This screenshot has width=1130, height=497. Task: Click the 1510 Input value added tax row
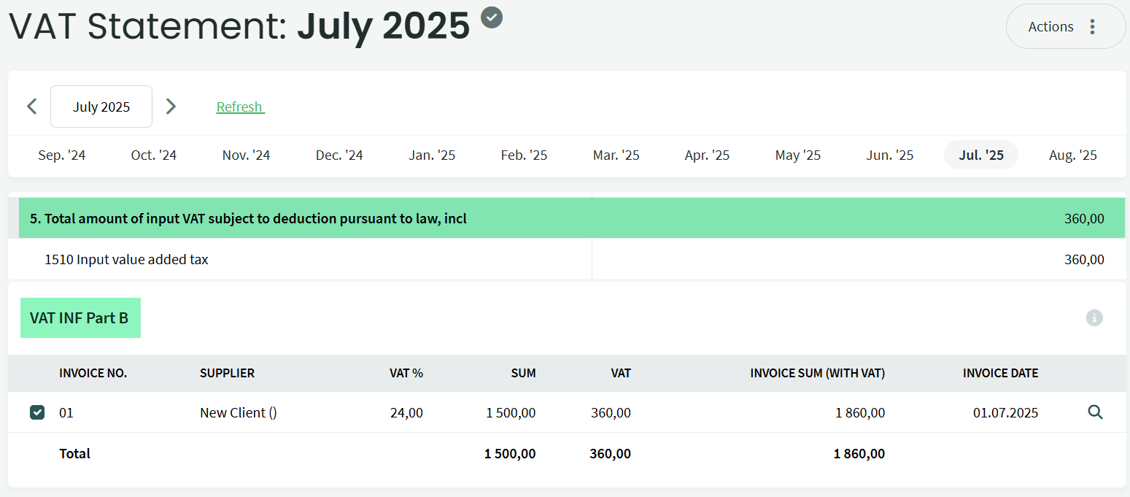[x=126, y=260]
